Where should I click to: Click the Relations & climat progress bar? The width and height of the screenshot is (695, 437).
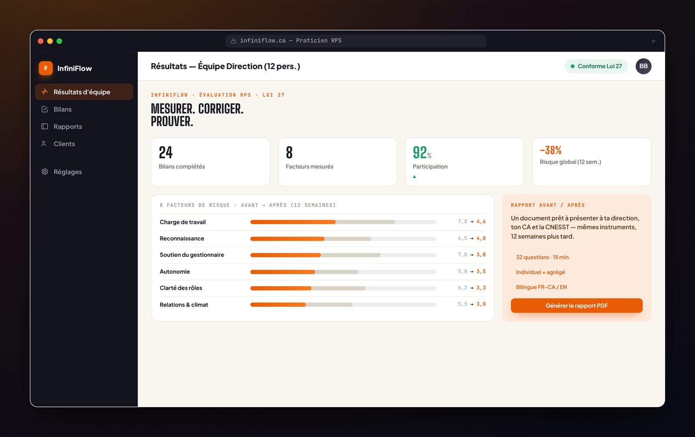(343, 305)
